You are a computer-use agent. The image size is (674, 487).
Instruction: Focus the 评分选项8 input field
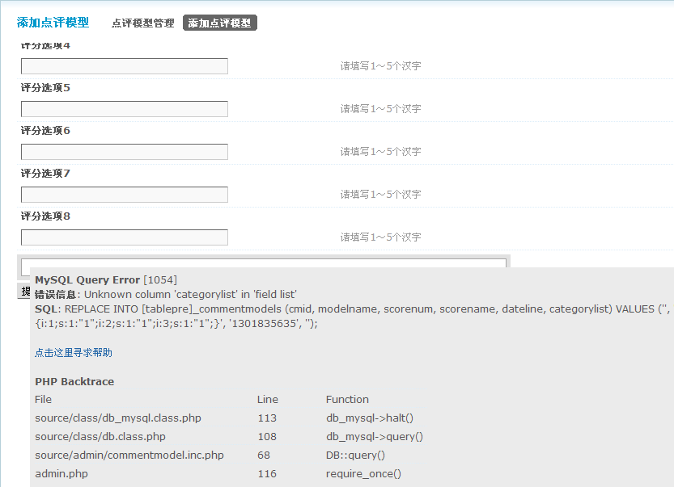[125, 237]
